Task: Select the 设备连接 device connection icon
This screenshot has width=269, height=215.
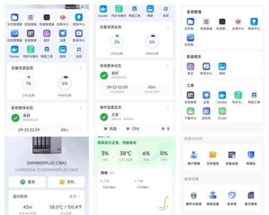Action: (232, 158)
